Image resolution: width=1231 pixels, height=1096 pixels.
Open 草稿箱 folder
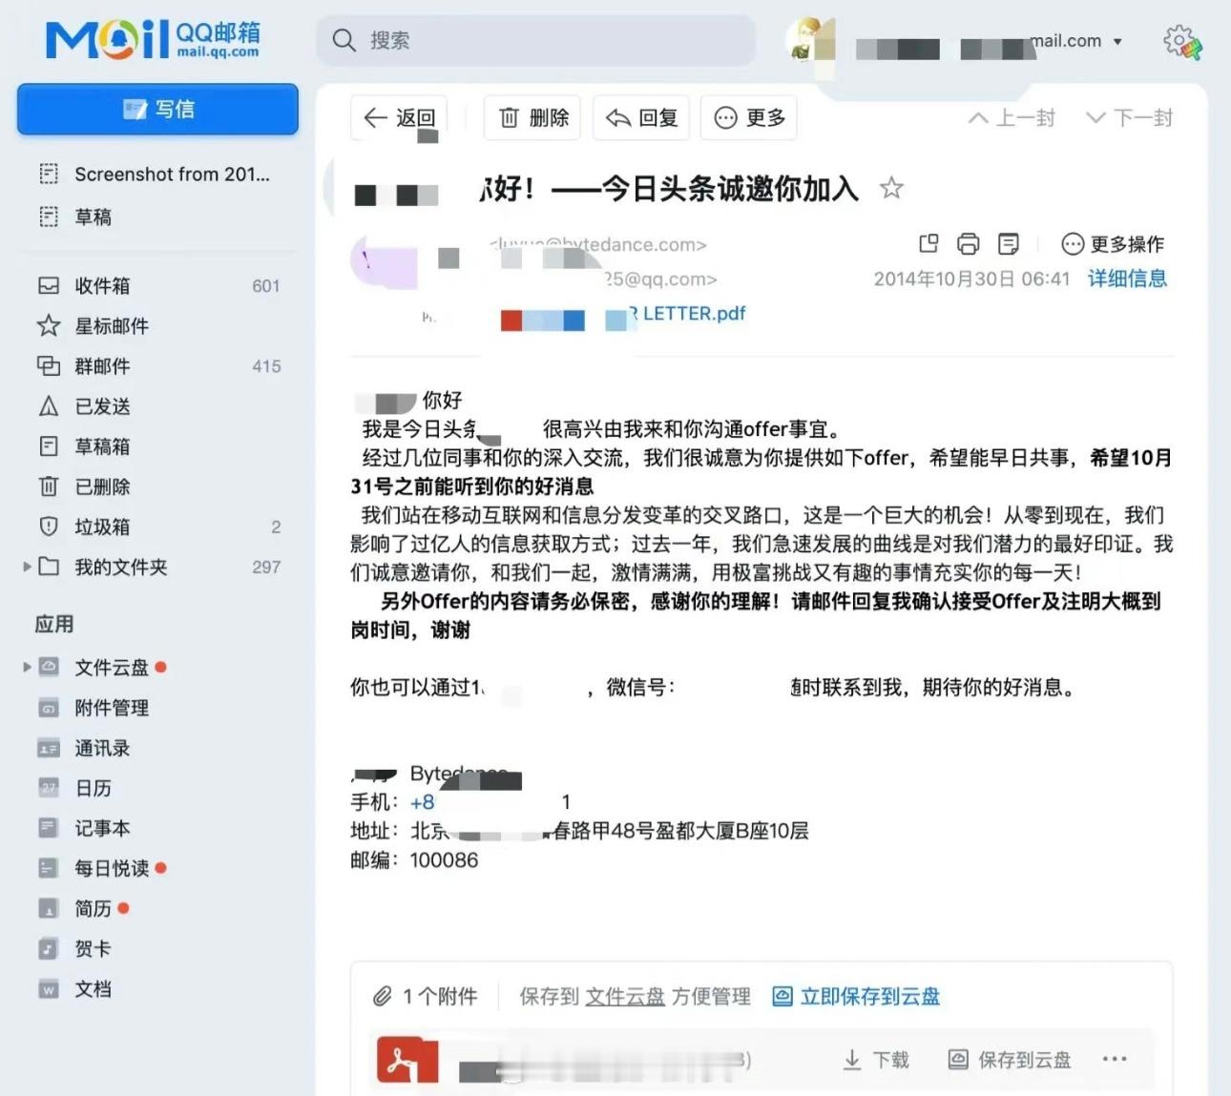(157, 446)
